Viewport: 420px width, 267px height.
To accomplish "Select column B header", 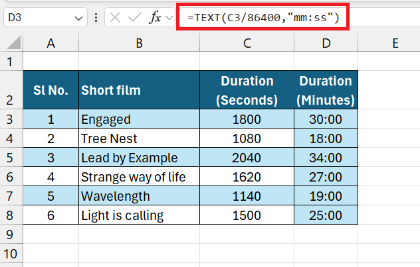I will (140, 42).
